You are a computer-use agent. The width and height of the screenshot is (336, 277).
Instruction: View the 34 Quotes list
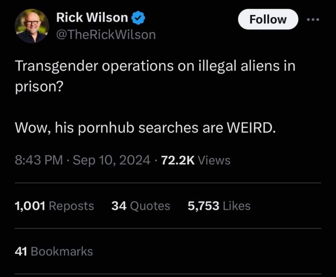point(141,206)
